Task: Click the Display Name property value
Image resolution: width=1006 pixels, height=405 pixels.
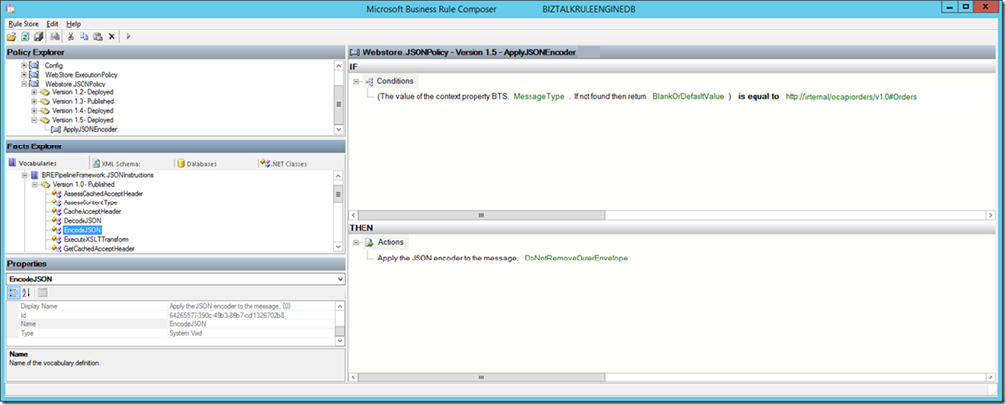Action: 251,306
